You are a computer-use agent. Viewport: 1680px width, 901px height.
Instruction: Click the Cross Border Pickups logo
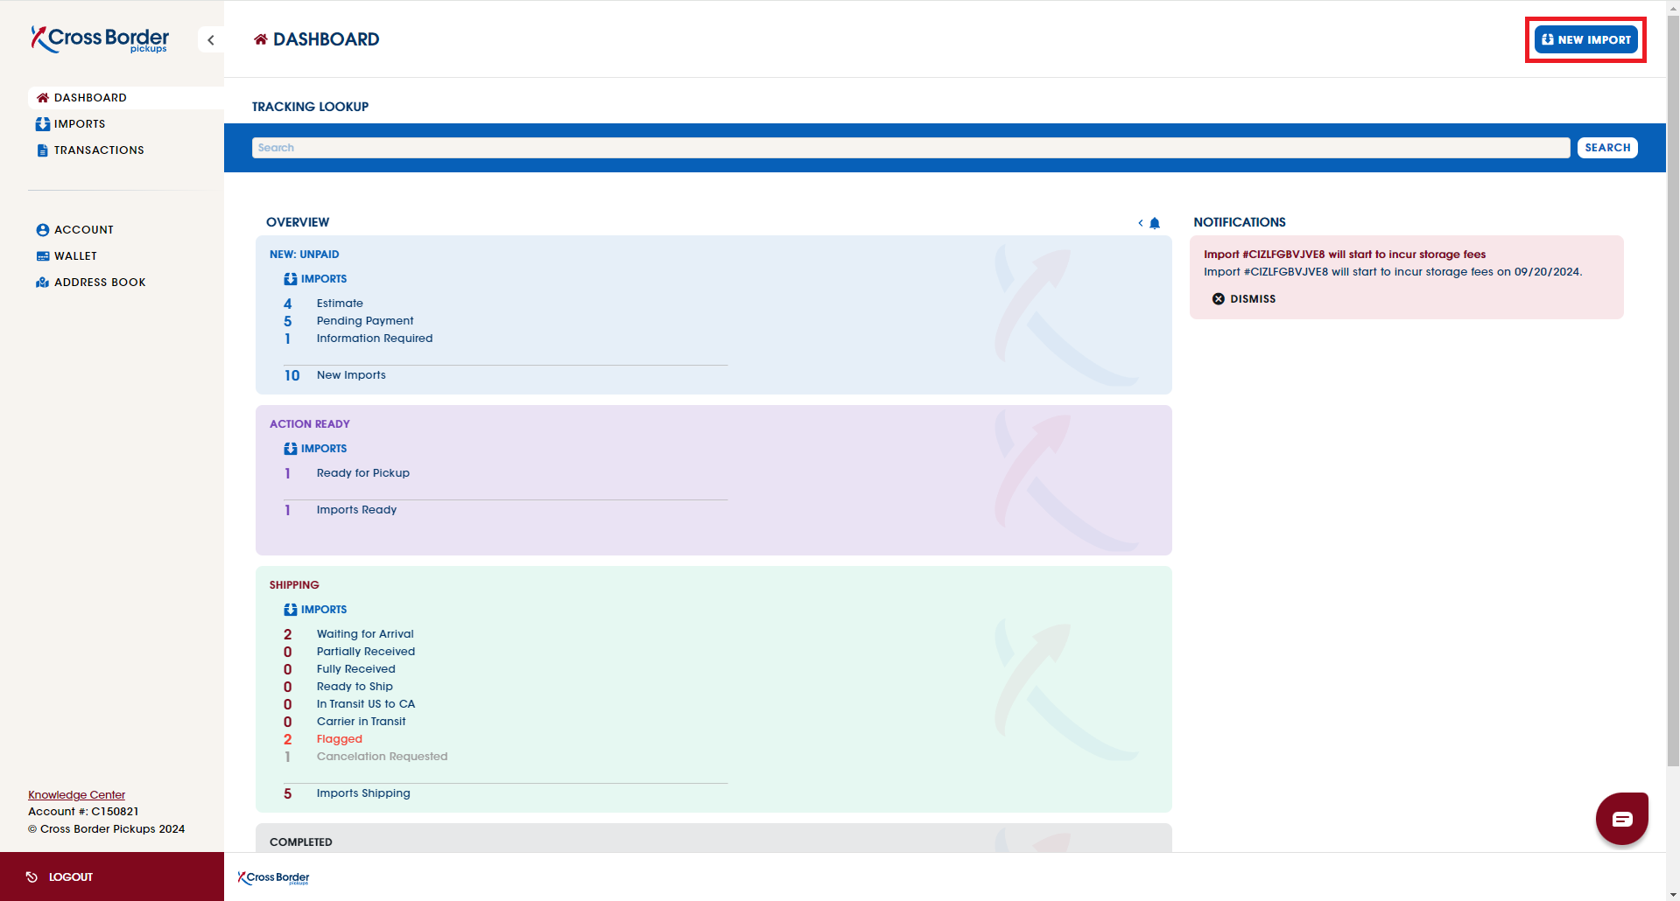click(x=100, y=39)
